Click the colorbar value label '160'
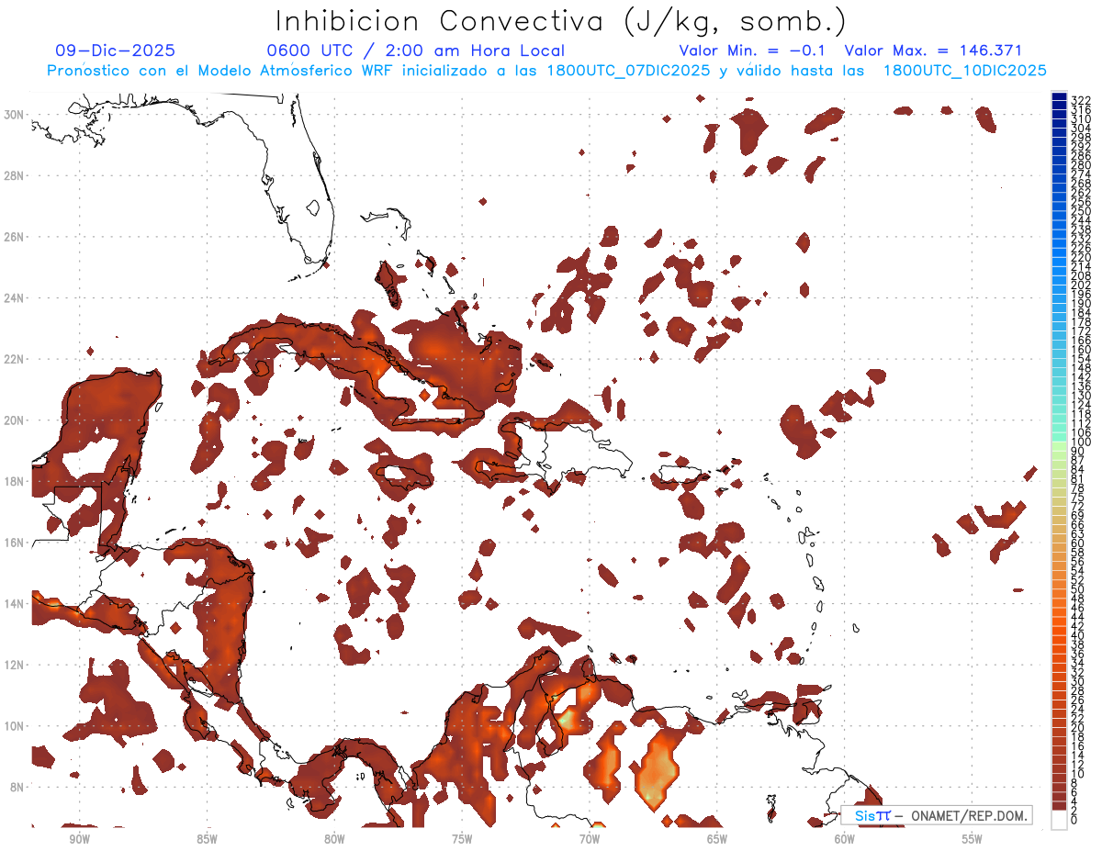1102x851 pixels. [1081, 349]
